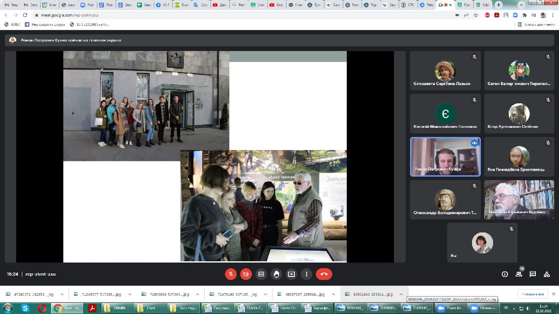Viewport: 559px width, 314px height.
Task: Open the three-dot more options menu
Action: pos(307,274)
